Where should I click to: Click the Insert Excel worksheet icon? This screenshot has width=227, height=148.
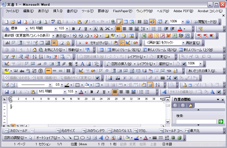tap(132, 22)
